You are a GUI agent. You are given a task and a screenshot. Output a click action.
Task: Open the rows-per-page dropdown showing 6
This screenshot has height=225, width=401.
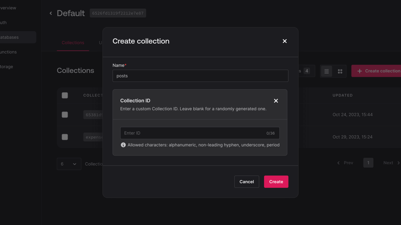[x=69, y=164]
